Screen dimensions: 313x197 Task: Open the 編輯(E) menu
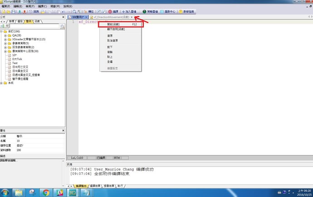pyautogui.click(x=18, y=6)
